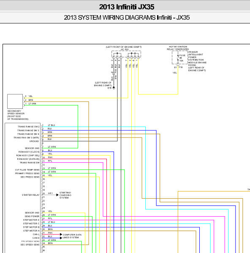
Task: Open the "STARTING/CHARGING SYSTEM" reference text
Action: pos(65,195)
